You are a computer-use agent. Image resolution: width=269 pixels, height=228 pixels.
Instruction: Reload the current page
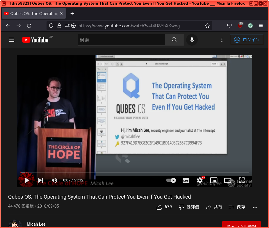tap(29, 26)
